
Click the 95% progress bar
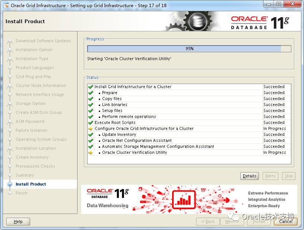pos(189,49)
